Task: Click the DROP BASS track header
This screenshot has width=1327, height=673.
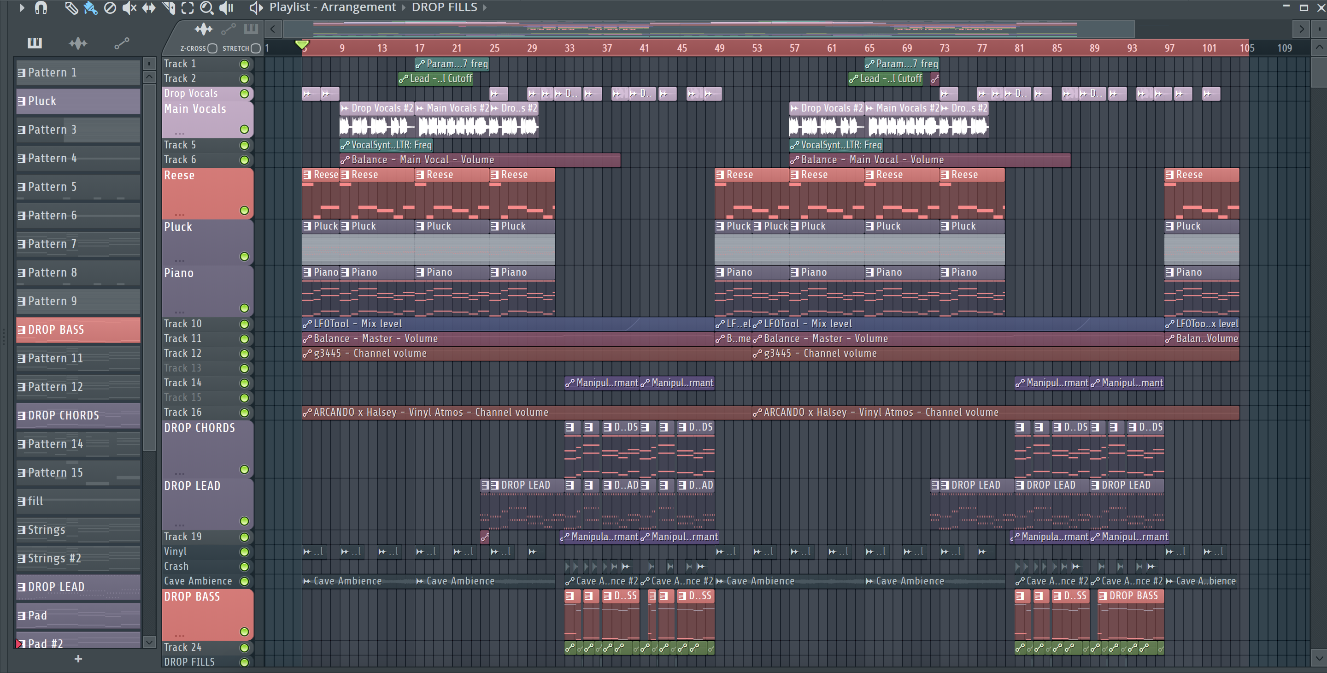Action: click(x=208, y=615)
